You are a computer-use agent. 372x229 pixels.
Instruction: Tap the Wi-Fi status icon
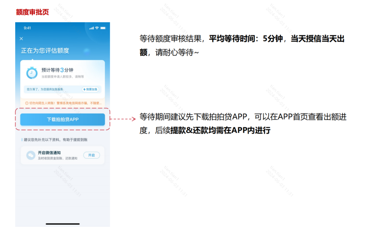tap(97, 28)
